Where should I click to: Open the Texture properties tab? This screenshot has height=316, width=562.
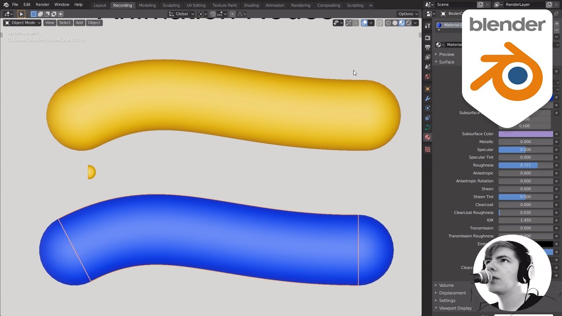click(x=428, y=150)
